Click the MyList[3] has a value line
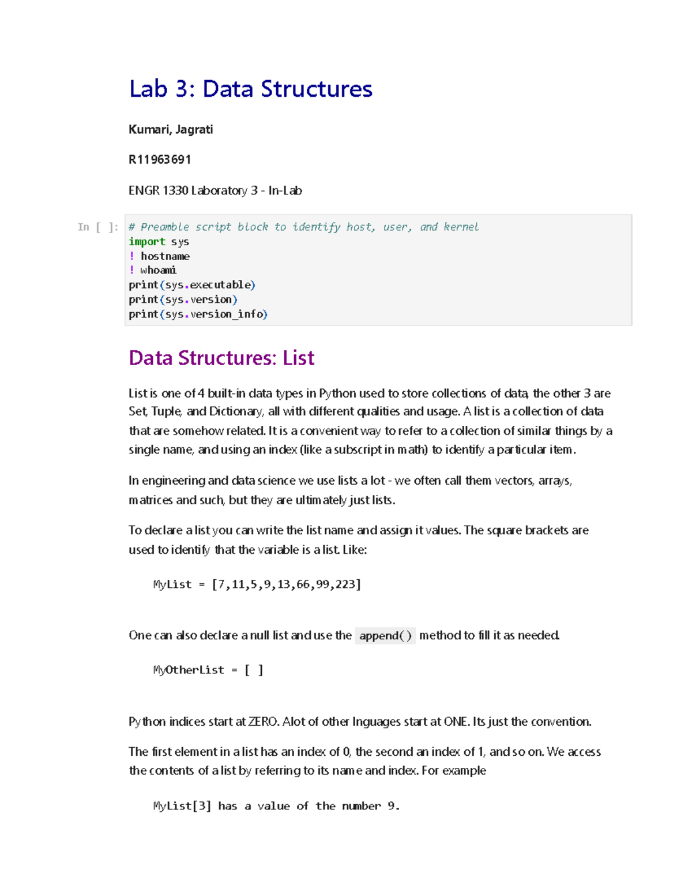This screenshot has width=692, height=896. pos(276,806)
